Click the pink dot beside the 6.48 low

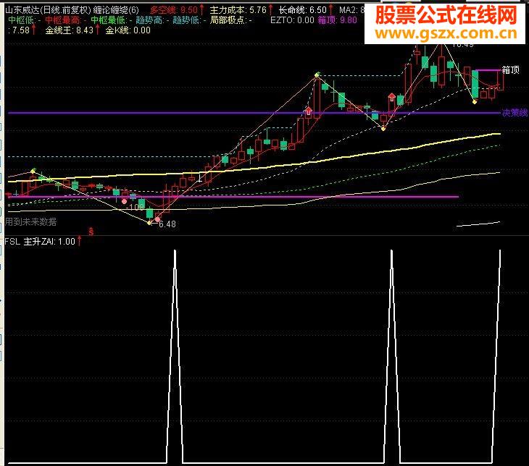pyautogui.click(x=157, y=220)
